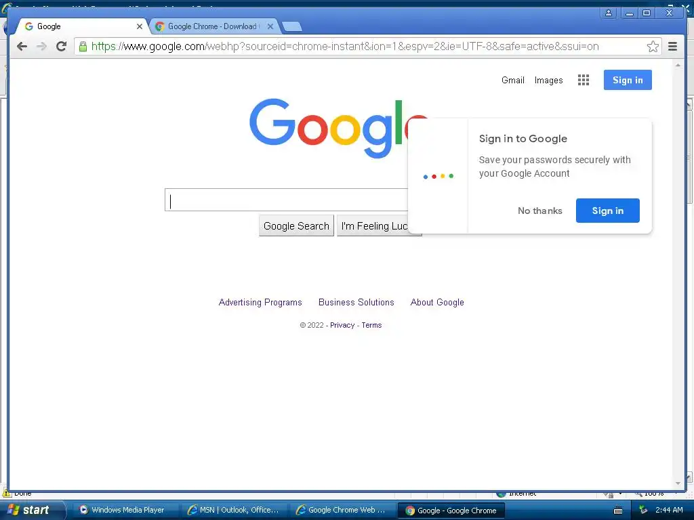Open Images link
694x520 pixels.
click(x=548, y=80)
